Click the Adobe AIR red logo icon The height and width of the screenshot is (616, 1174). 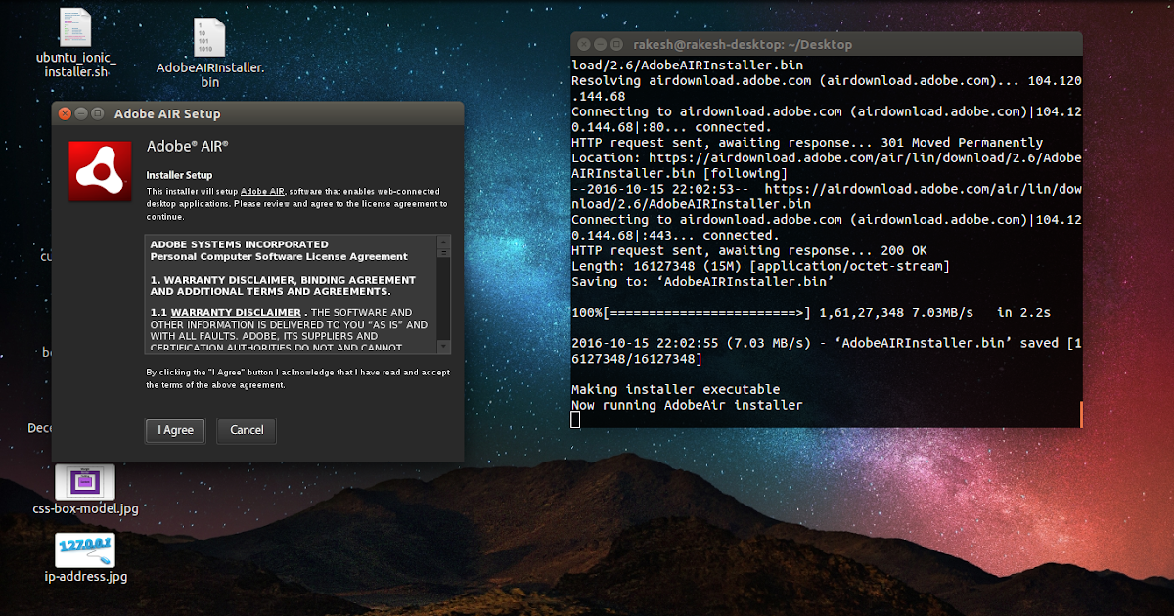point(100,171)
